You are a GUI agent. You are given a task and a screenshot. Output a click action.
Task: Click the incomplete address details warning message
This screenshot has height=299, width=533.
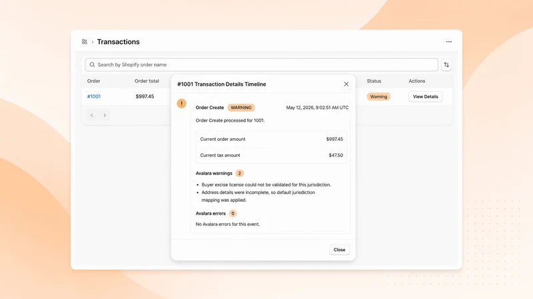259,196
